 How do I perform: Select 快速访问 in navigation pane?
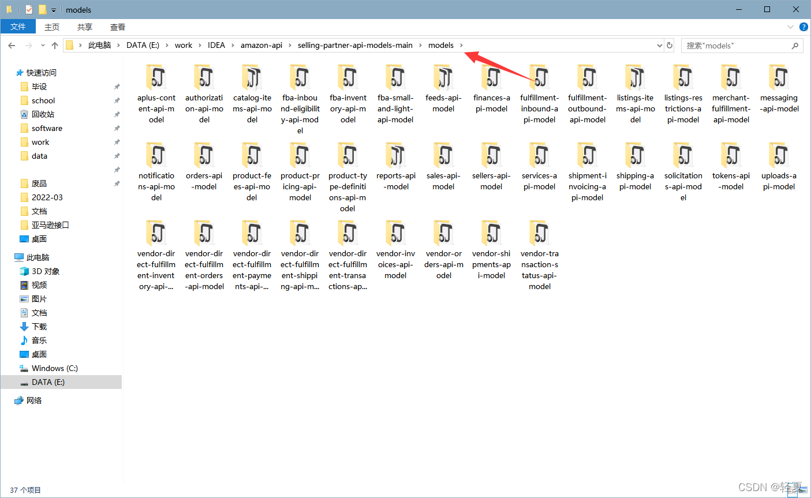click(x=41, y=73)
